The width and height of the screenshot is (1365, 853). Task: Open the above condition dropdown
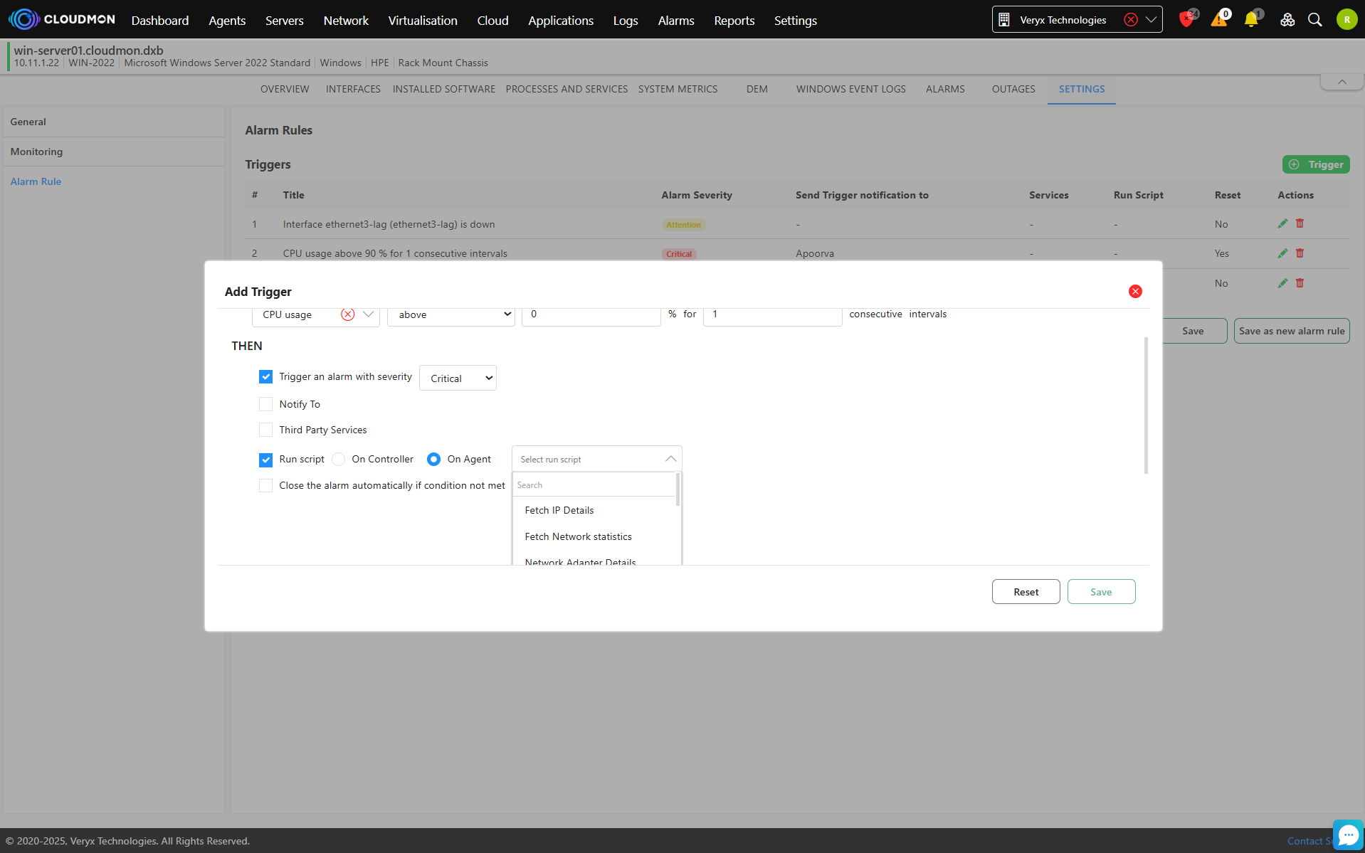pyautogui.click(x=450, y=314)
